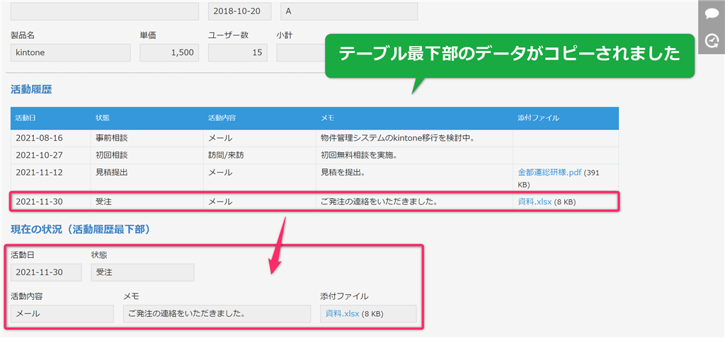Select the 2021-11-12 date cell

click(x=50, y=177)
